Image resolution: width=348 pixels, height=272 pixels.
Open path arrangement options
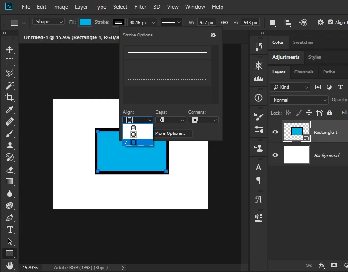pyautogui.click(x=303, y=23)
